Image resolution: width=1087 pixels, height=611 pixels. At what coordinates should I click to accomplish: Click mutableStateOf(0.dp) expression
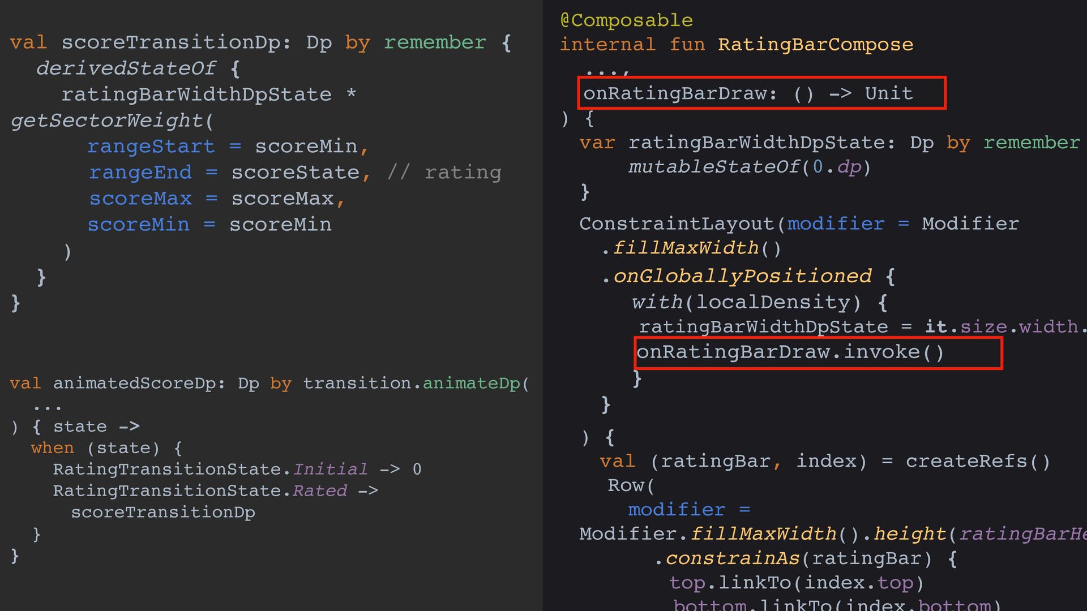(749, 167)
